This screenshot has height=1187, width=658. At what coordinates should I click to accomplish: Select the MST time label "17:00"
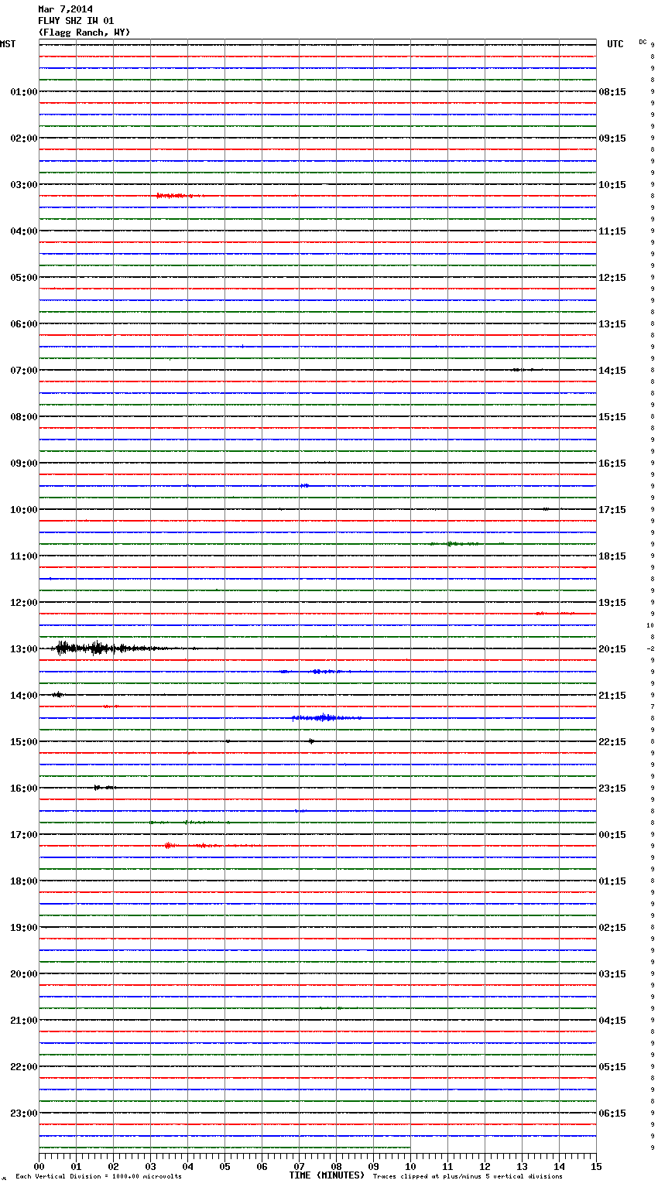point(23,835)
